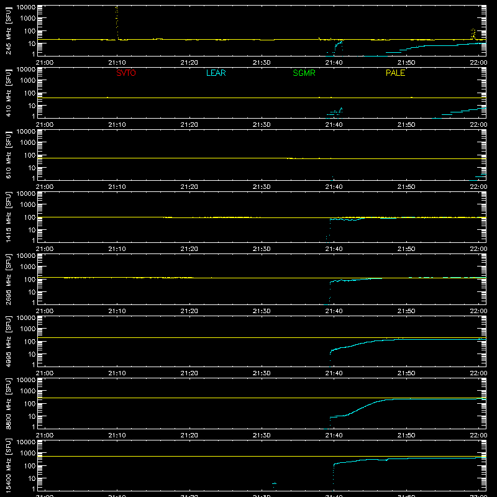Click 22:00 time label under 1415 MHz plot
The image size is (497, 497).
point(478,249)
